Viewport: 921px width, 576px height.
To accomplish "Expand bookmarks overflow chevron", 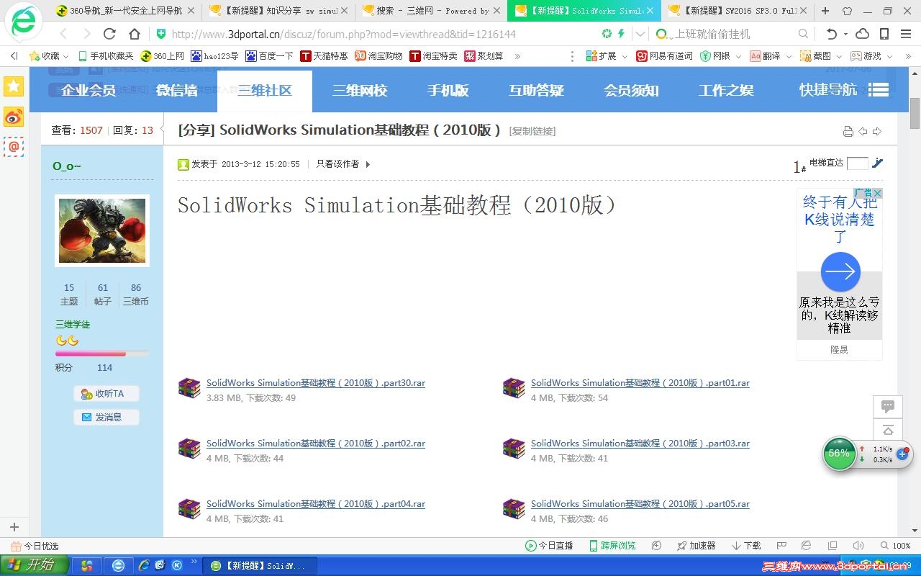I will click(517, 56).
